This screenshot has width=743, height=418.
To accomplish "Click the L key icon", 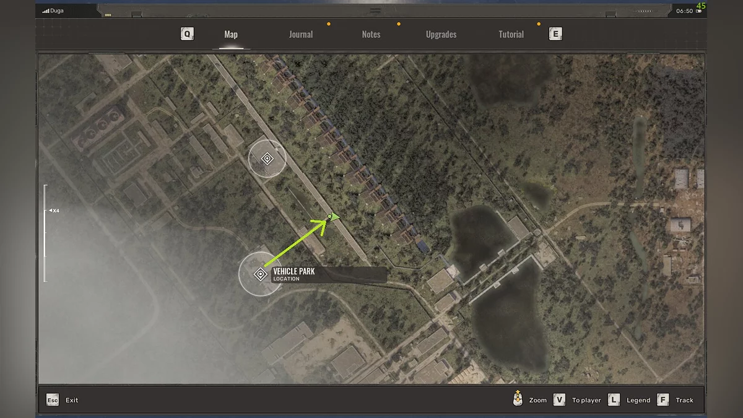I will pyautogui.click(x=614, y=400).
